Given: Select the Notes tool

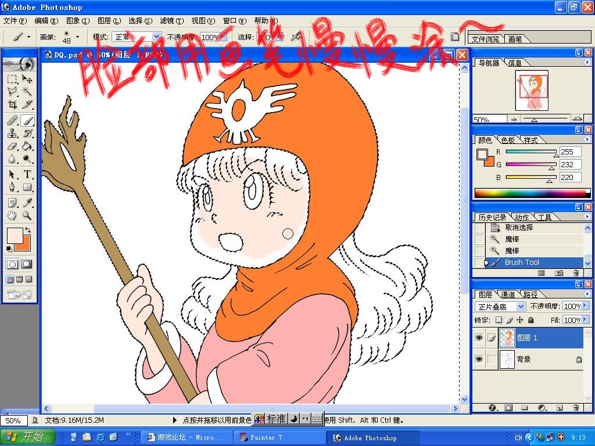Looking at the screenshot, I should tap(12, 203).
